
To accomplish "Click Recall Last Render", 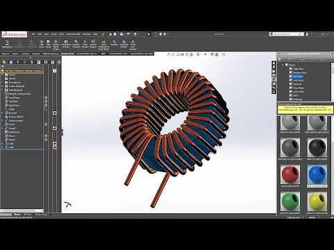I will (133, 45).
